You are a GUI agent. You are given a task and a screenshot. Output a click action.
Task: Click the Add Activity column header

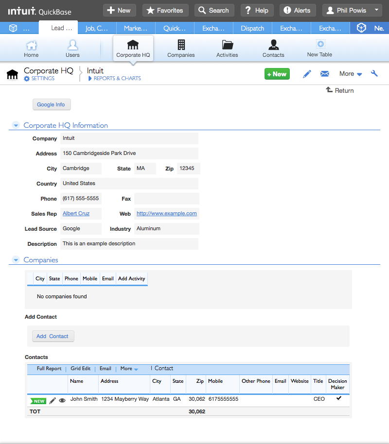pyautogui.click(x=132, y=279)
